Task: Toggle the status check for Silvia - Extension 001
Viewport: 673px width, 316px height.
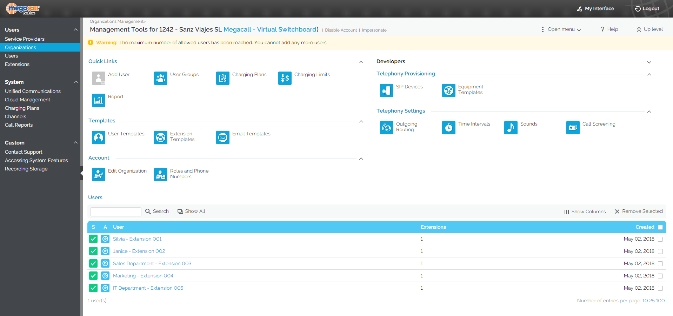Action: 93,239
